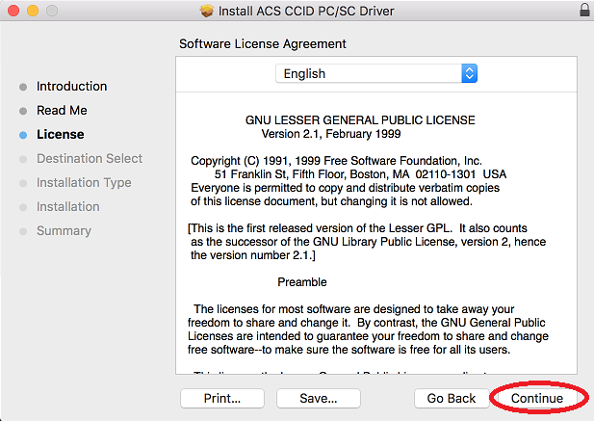Viewport: 594px width, 421px height.
Task: Save the license agreement
Action: [x=319, y=398]
